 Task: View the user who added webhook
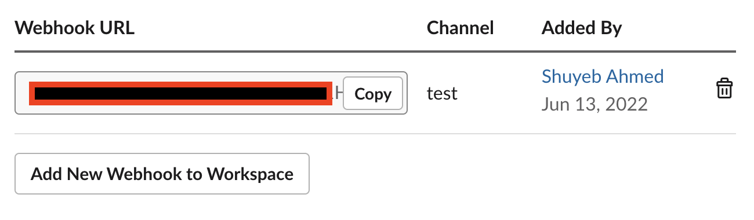pos(603,76)
